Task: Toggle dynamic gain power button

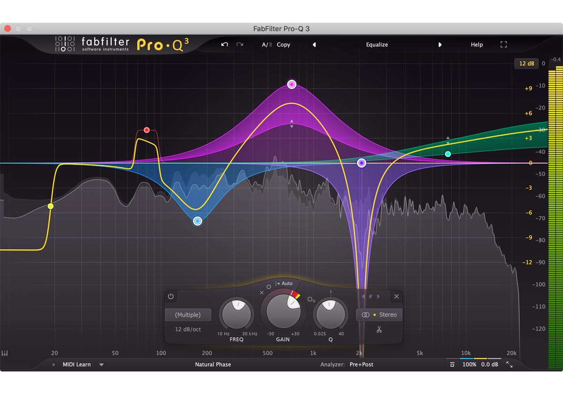Action: point(269,287)
